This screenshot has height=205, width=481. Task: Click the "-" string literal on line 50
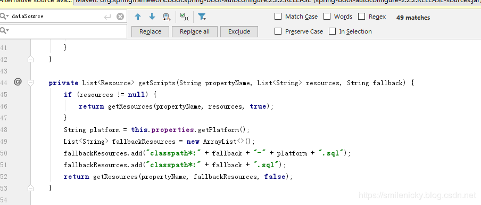pos(260,153)
